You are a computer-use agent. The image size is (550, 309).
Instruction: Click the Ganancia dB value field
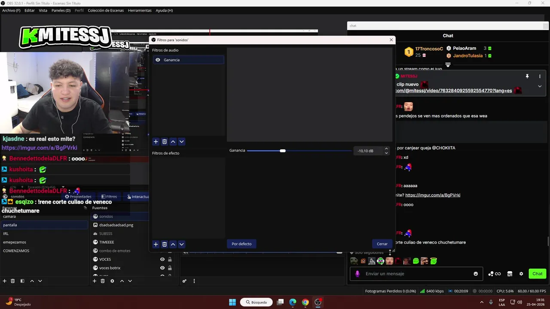[367, 151]
